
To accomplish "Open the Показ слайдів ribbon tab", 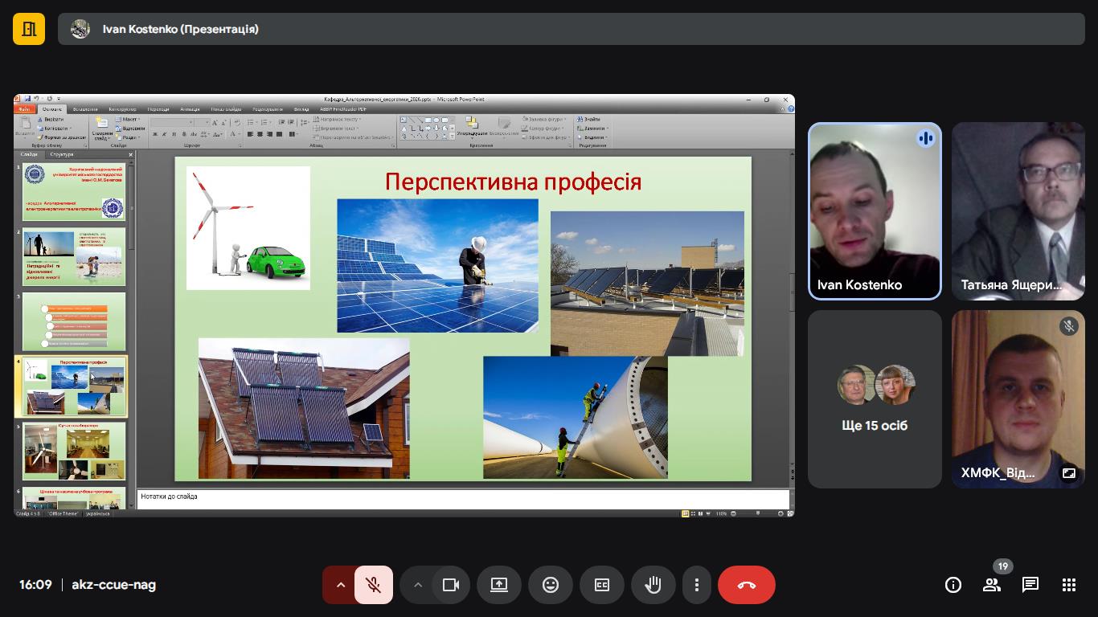I will (x=226, y=109).
